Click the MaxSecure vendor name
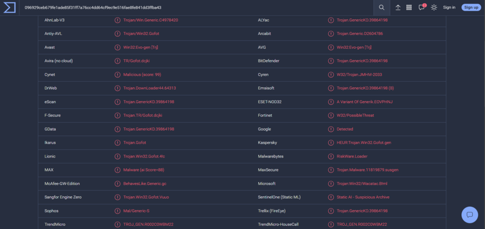Viewport: 485px width, 229px height. click(268, 170)
